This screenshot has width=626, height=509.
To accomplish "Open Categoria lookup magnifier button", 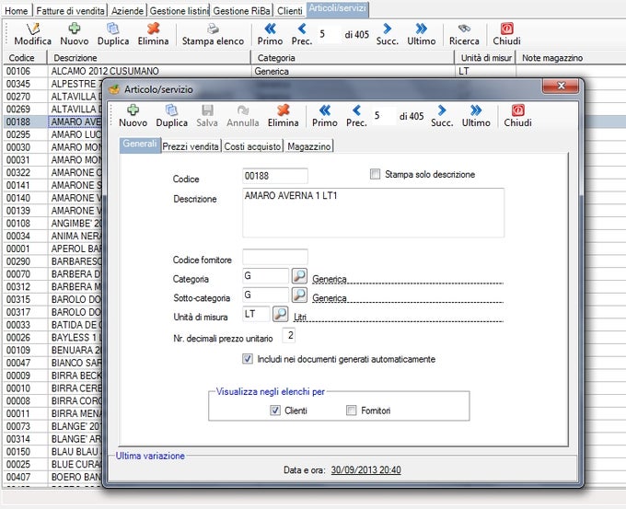I will pos(299,276).
